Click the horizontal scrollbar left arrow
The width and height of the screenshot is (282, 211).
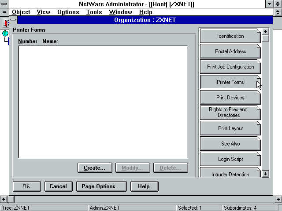pos(4,199)
